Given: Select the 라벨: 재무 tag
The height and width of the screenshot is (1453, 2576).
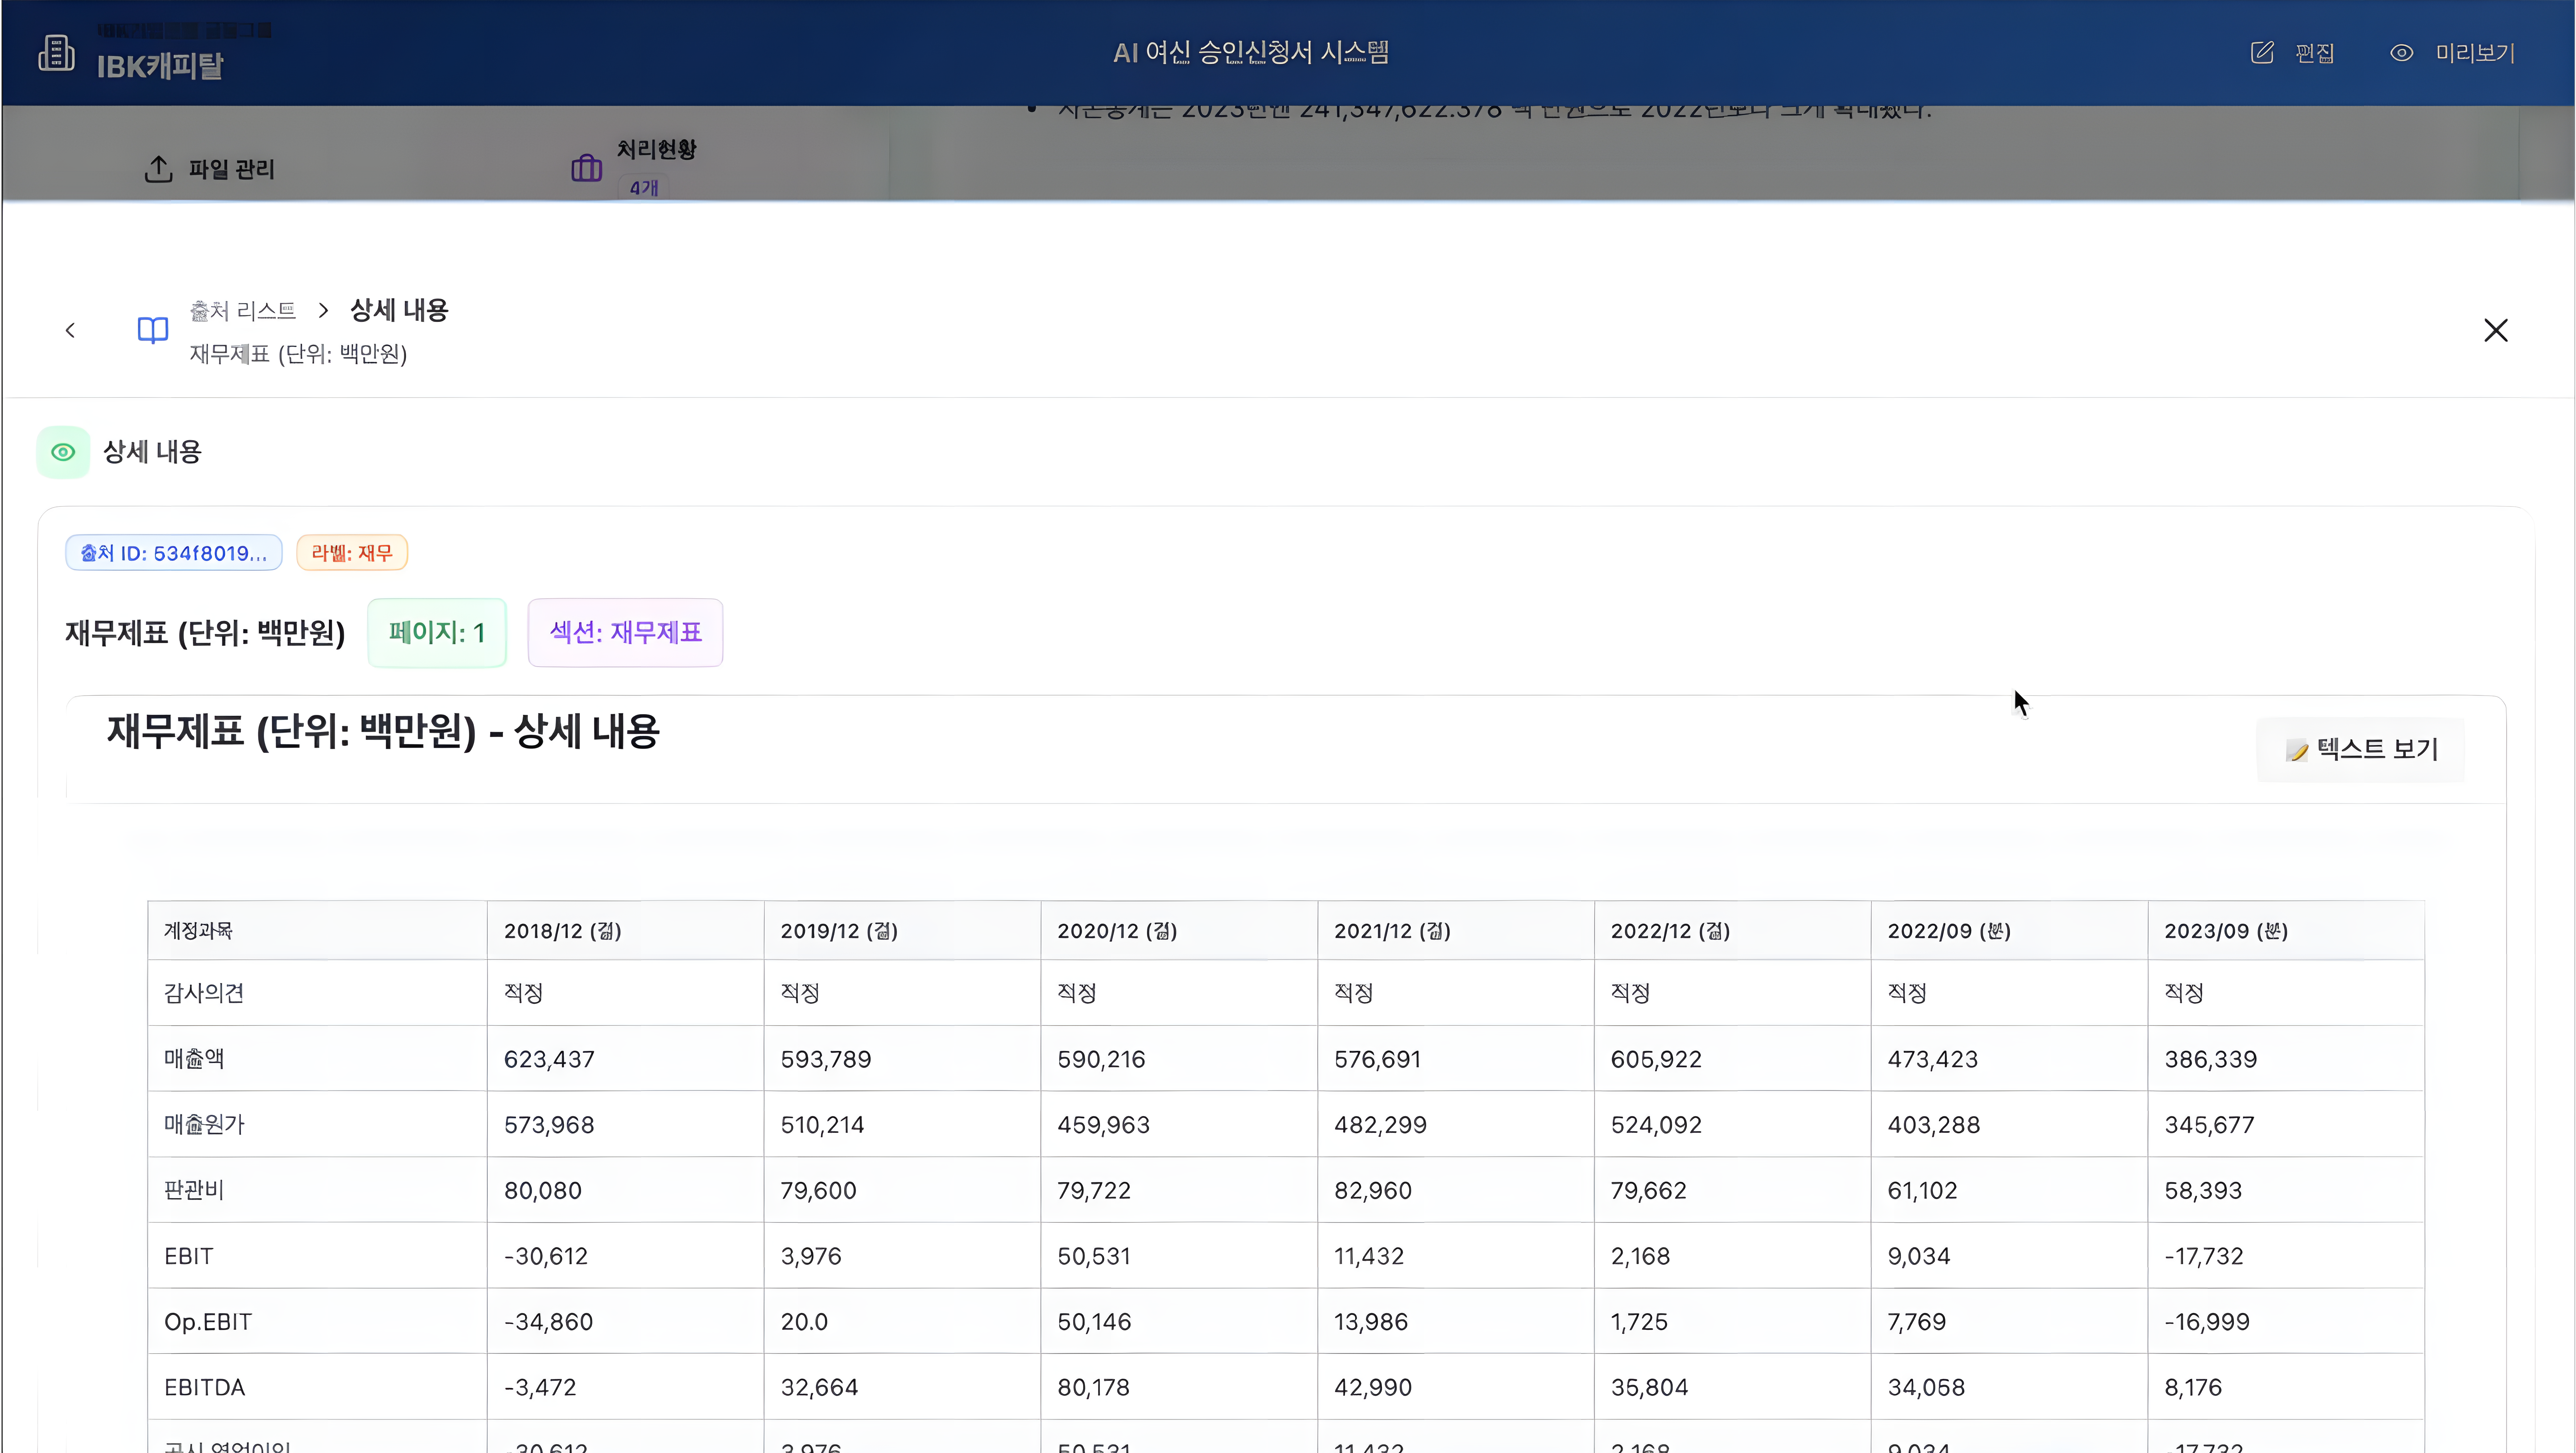Looking at the screenshot, I should coord(352,553).
